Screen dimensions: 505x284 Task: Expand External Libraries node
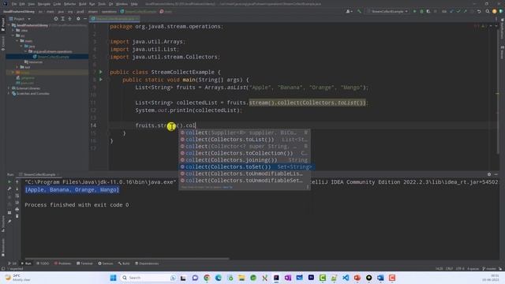point(9,88)
